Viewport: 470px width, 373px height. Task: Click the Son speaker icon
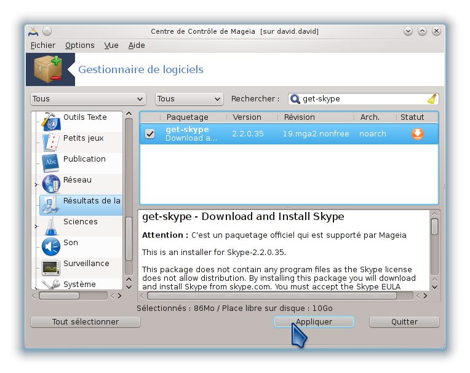coord(51,246)
